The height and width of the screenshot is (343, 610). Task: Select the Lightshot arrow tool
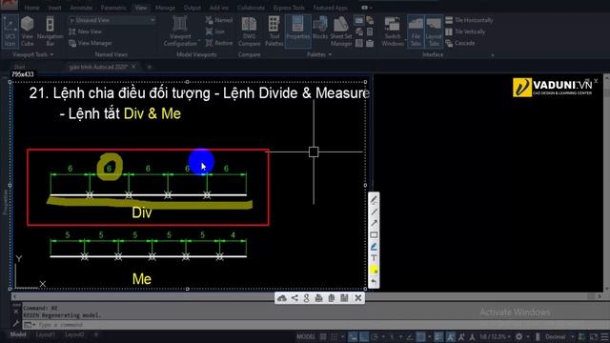tap(374, 223)
